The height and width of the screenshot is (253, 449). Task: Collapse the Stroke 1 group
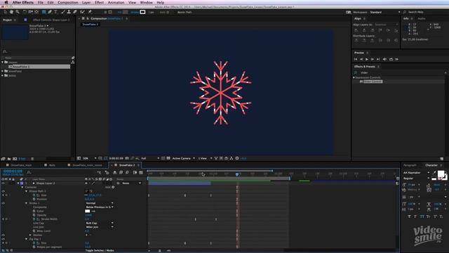pos(27,203)
